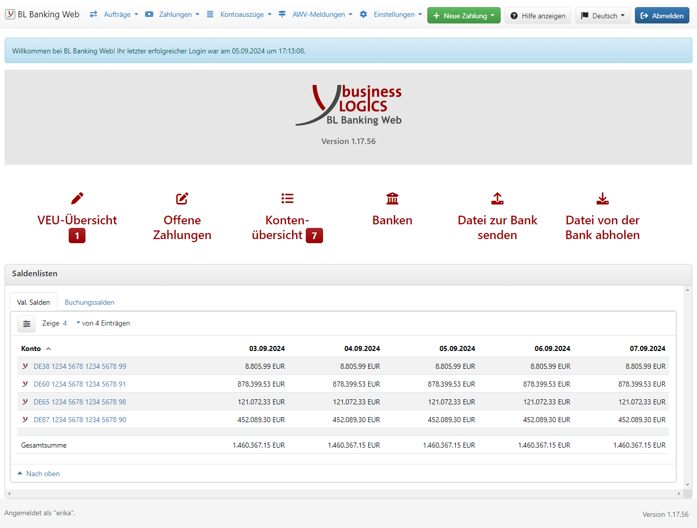This screenshot has height=528, width=697.
Task: Click the bank logo icon beside DE65 account
Action: click(25, 401)
